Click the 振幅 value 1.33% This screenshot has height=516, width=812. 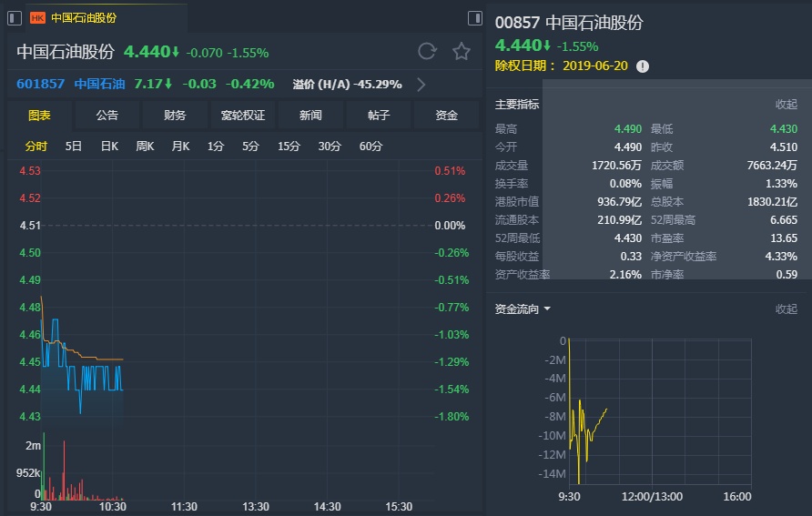pos(781,183)
